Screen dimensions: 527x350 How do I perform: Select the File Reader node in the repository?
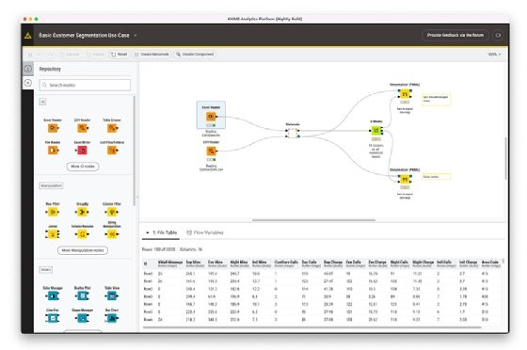[x=53, y=151]
